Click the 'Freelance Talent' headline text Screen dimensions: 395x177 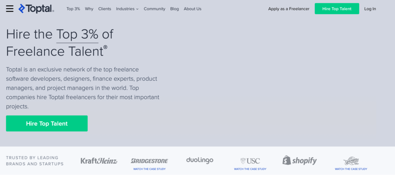[56, 52]
